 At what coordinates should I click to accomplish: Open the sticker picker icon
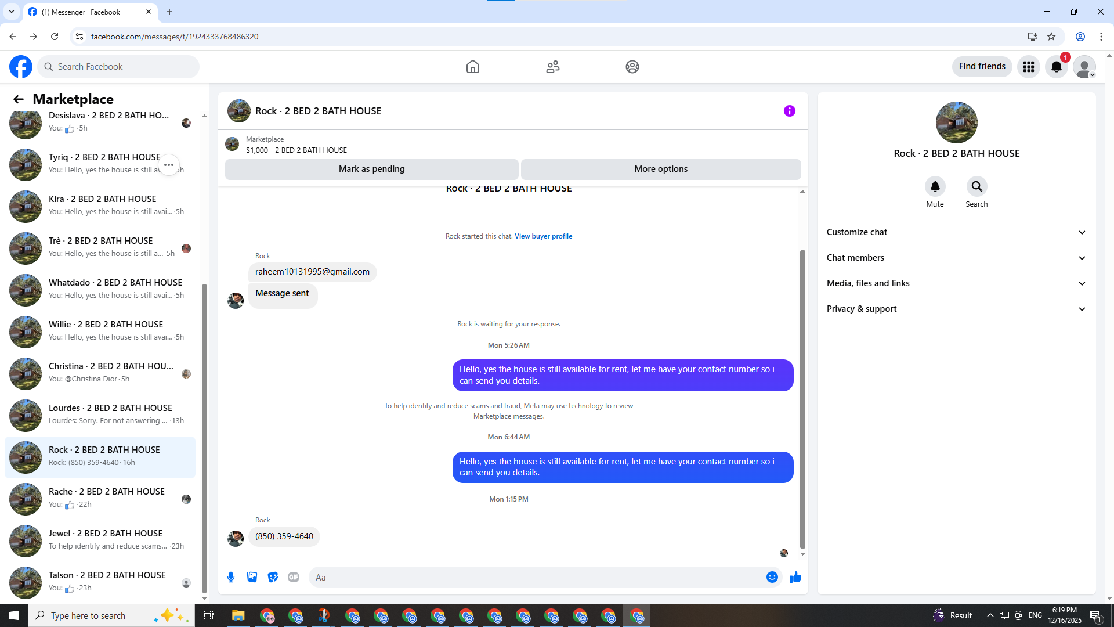(273, 577)
